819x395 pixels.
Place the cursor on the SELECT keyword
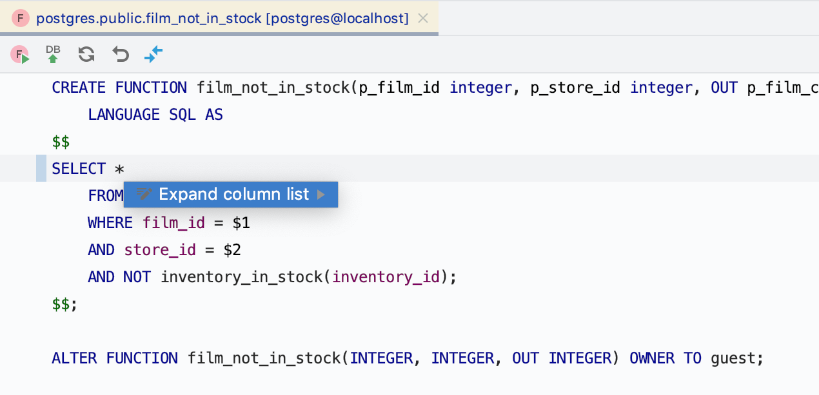79,169
